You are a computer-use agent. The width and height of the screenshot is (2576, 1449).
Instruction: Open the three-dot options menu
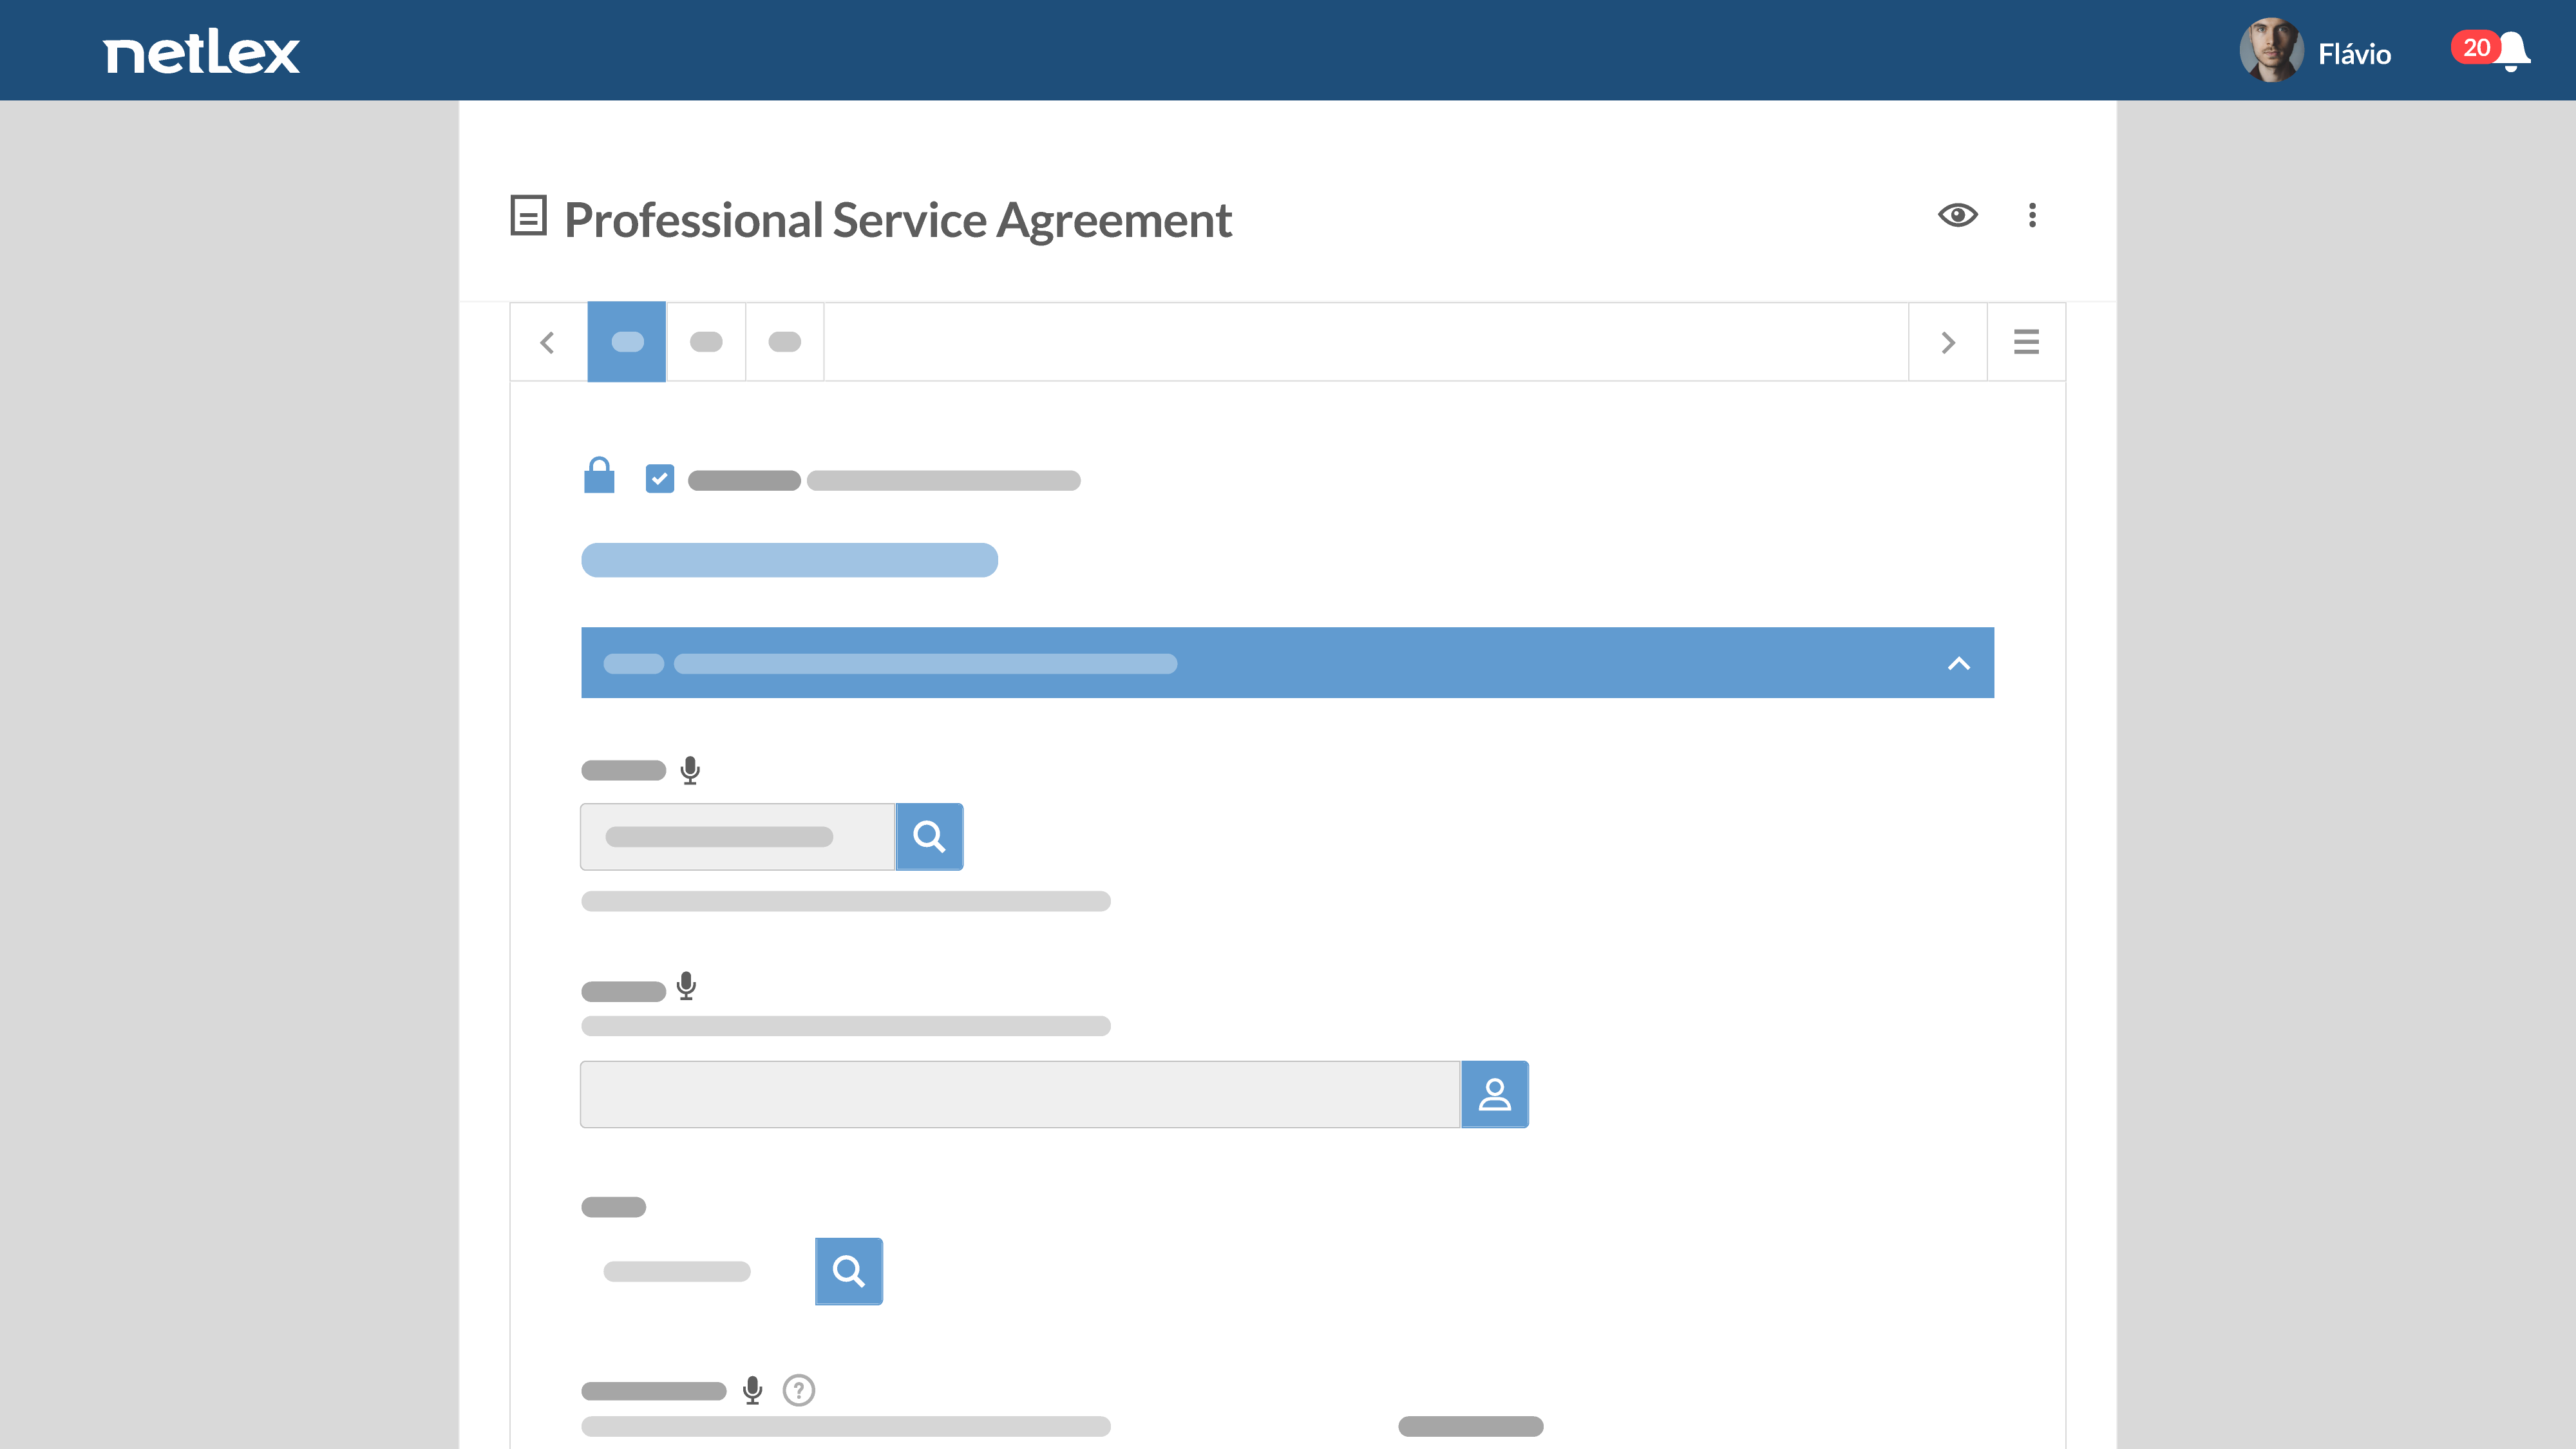[x=2032, y=215]
